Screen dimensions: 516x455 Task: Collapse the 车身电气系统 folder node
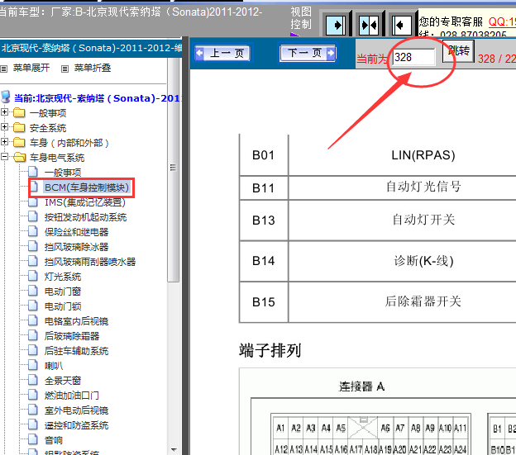tap(4, 156)
